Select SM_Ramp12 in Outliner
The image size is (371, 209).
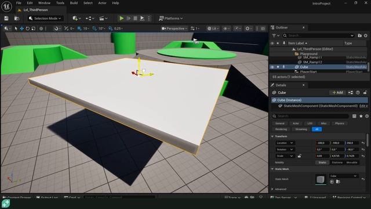pyautogui.click(x=312, y=62)
